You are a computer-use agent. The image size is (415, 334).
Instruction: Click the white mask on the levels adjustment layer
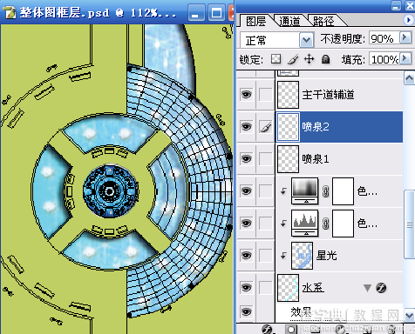343,224
